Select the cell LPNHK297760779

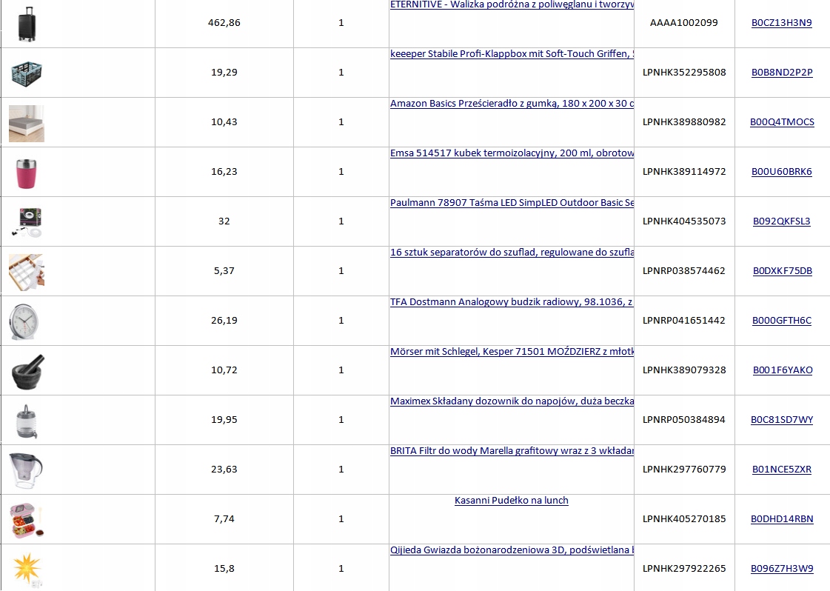(x=684, y=470)
